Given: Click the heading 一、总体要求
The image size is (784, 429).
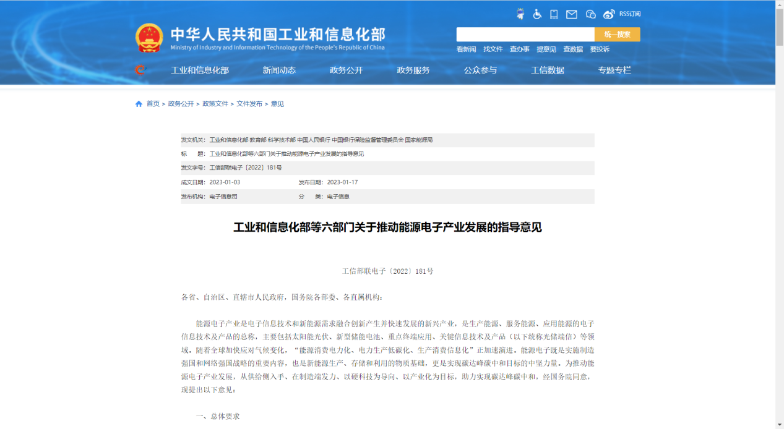Looking at the screenshot, I should click(x=218, y=416).
